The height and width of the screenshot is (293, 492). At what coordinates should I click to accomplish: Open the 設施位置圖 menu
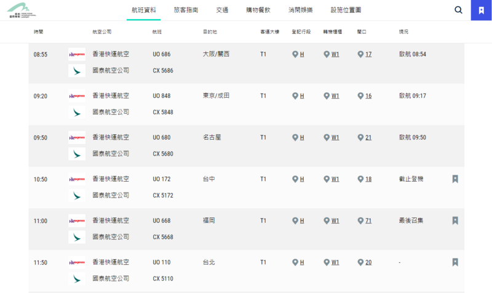pos(346,10)
